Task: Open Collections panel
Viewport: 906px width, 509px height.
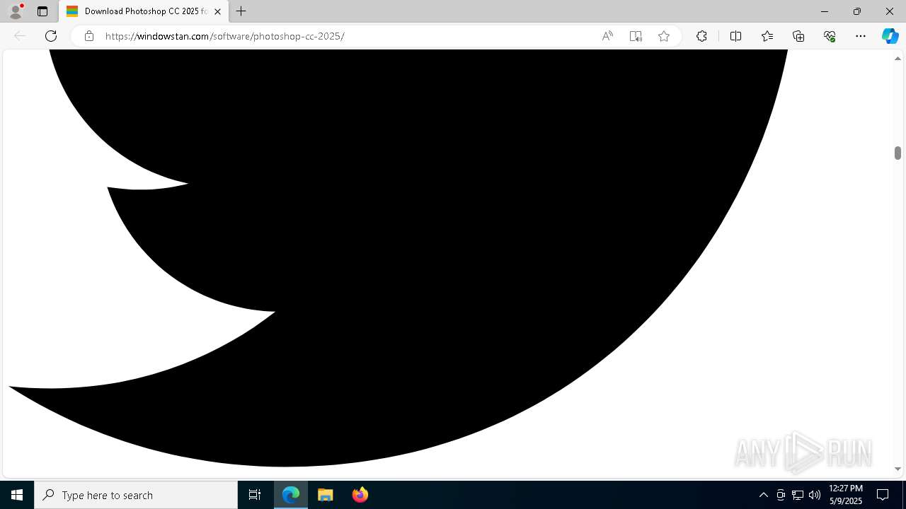Action: coord(798,36)
